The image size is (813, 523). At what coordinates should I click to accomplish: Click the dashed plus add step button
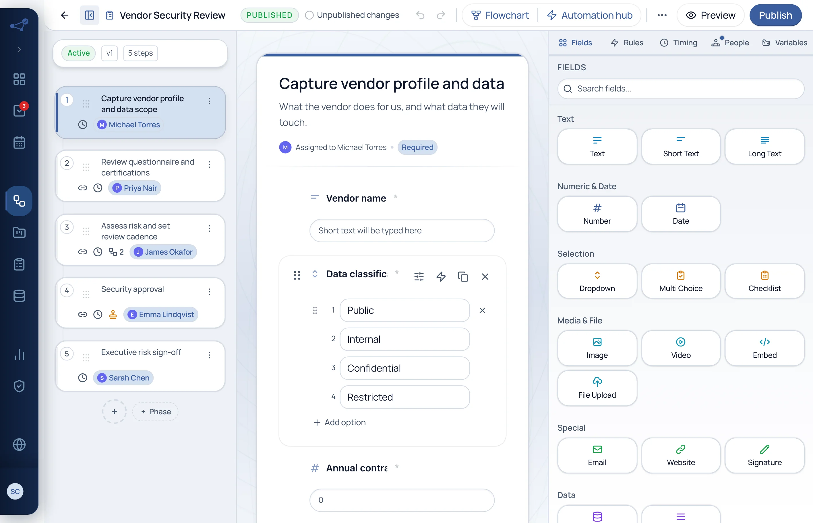pos(114,412)
